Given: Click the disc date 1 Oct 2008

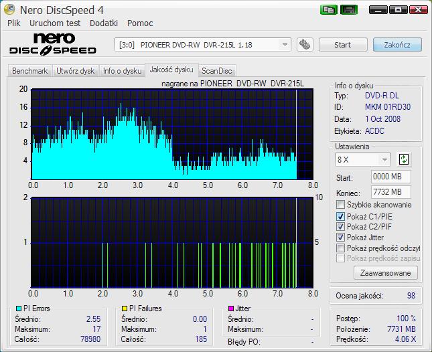Looking at the screenshot, I should click(x=382, y=119).
